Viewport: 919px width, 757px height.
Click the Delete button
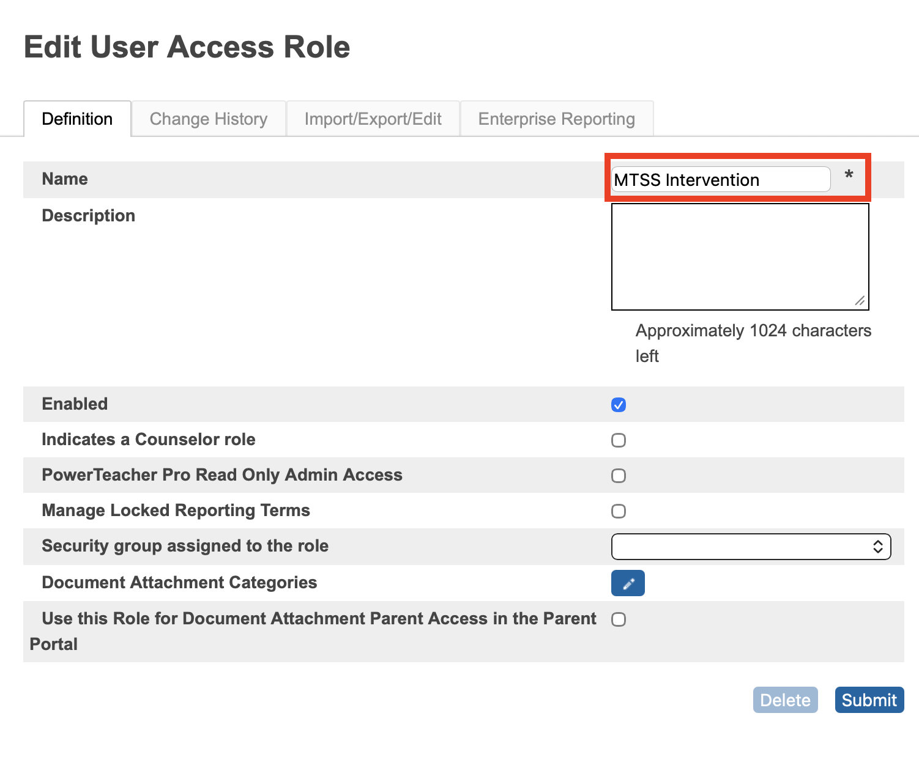785,700
